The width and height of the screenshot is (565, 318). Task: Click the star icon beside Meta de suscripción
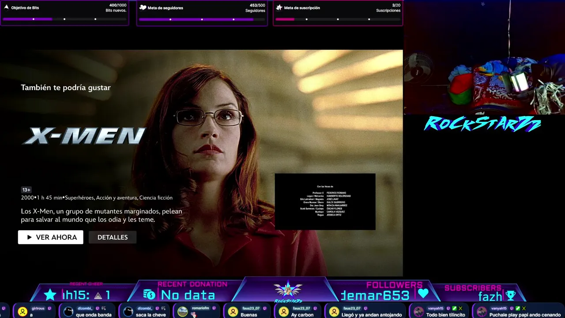279,8
